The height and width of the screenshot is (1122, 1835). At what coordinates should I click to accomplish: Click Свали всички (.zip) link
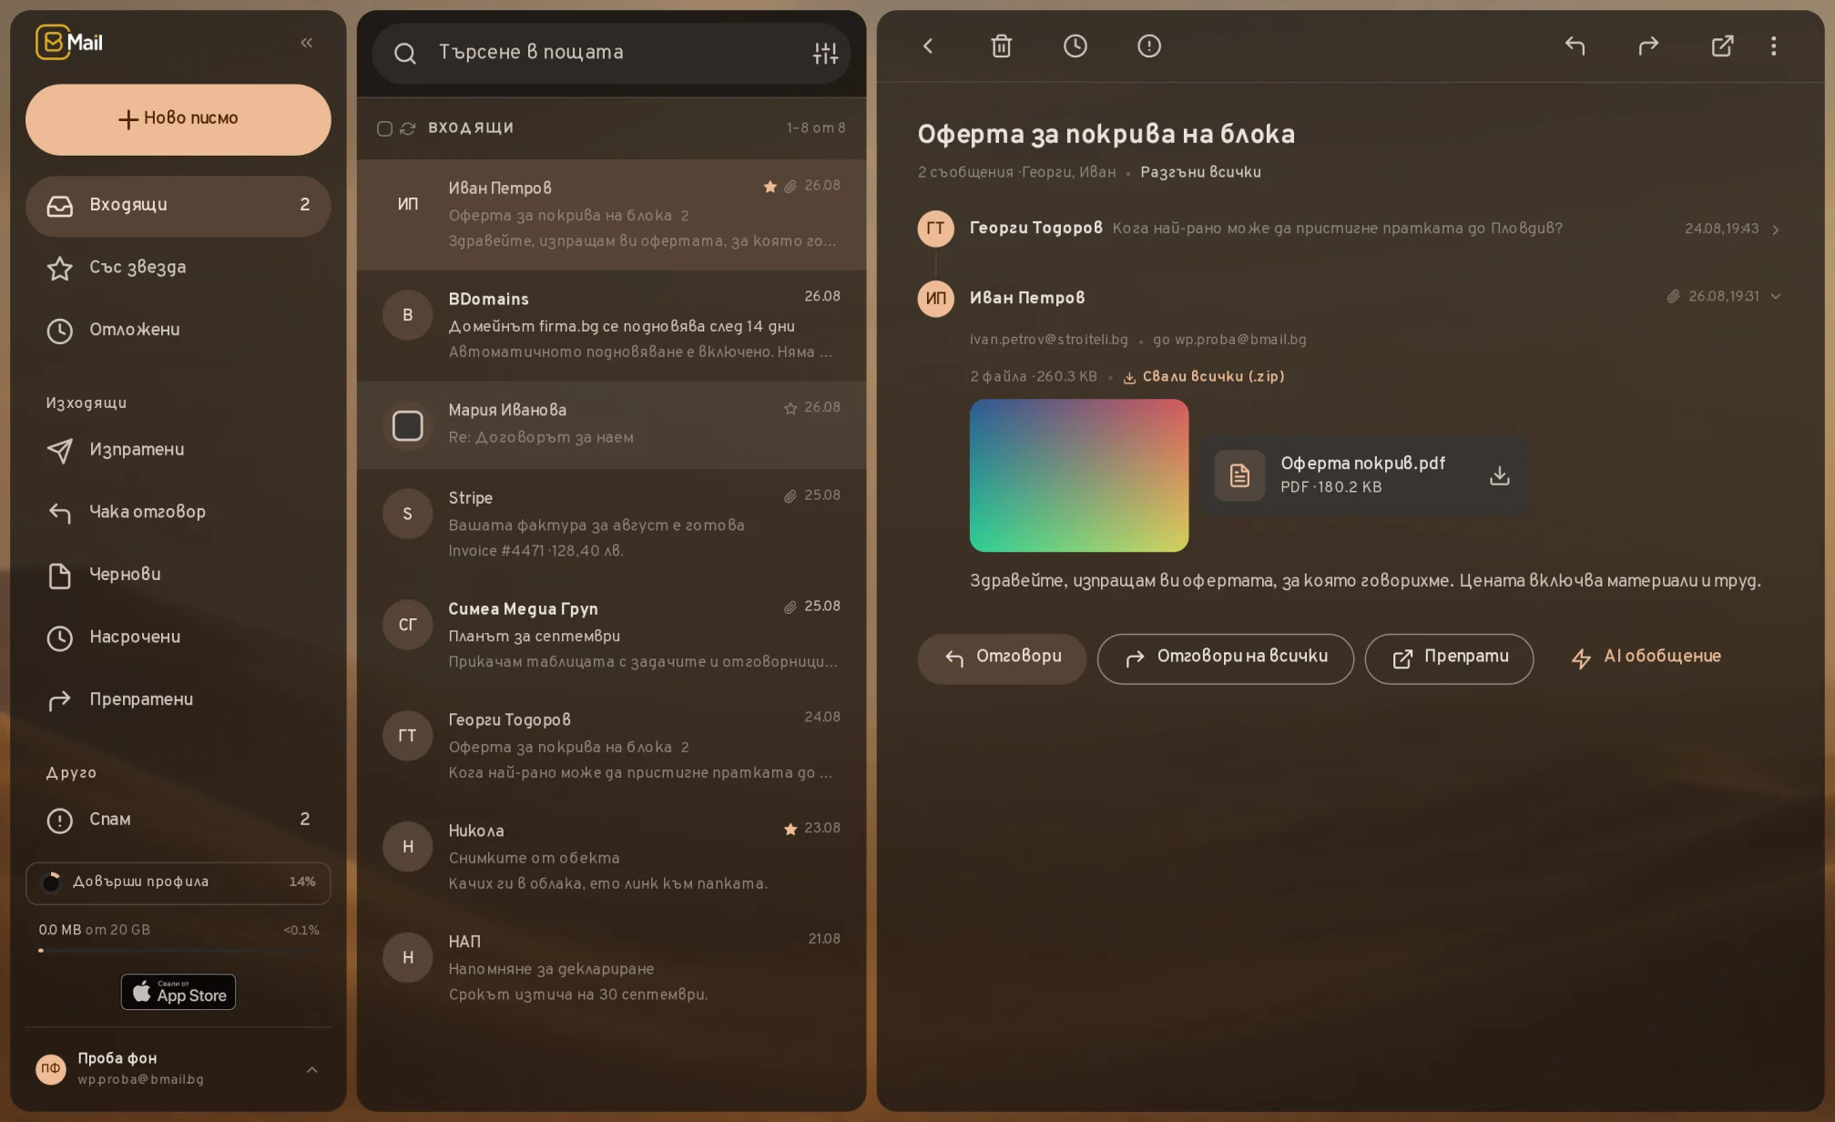pyautogui.click(x=1204, y=377)
